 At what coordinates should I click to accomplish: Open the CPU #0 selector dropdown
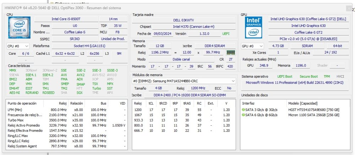[x=18, y=46]
